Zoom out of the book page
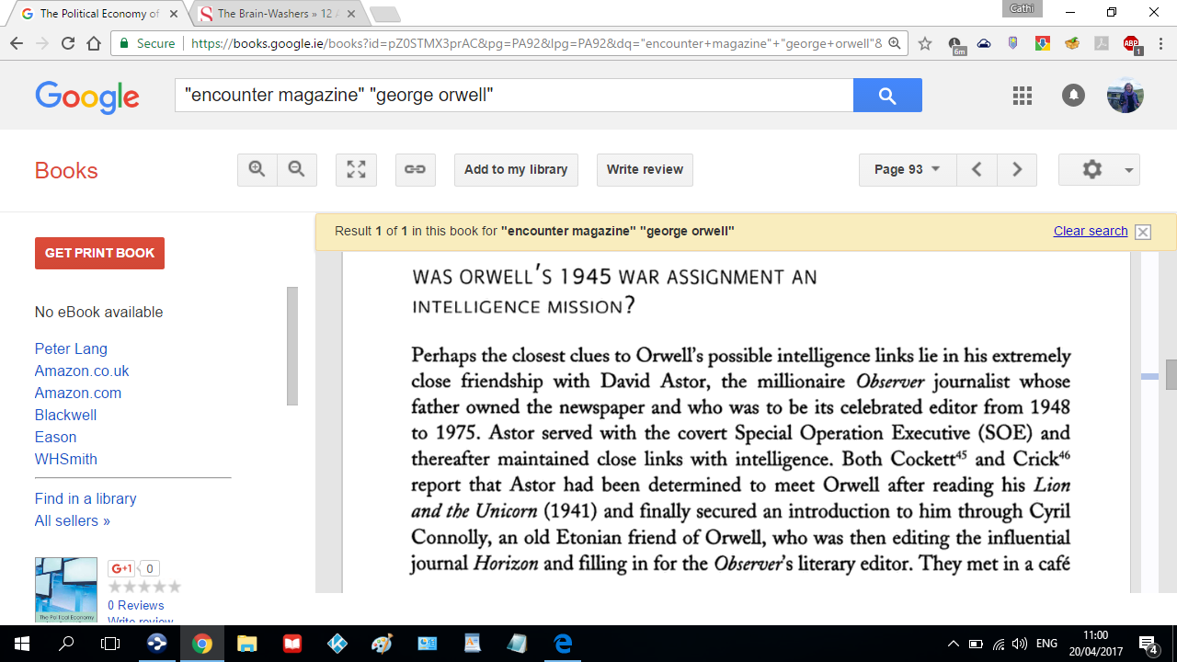 pyautogui.click(x=297, y=170)
